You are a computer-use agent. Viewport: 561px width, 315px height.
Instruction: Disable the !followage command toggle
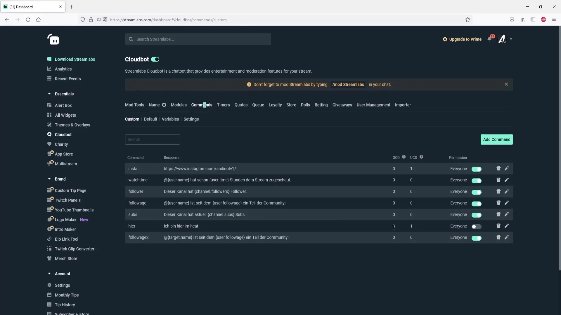(x=477, y=204)
